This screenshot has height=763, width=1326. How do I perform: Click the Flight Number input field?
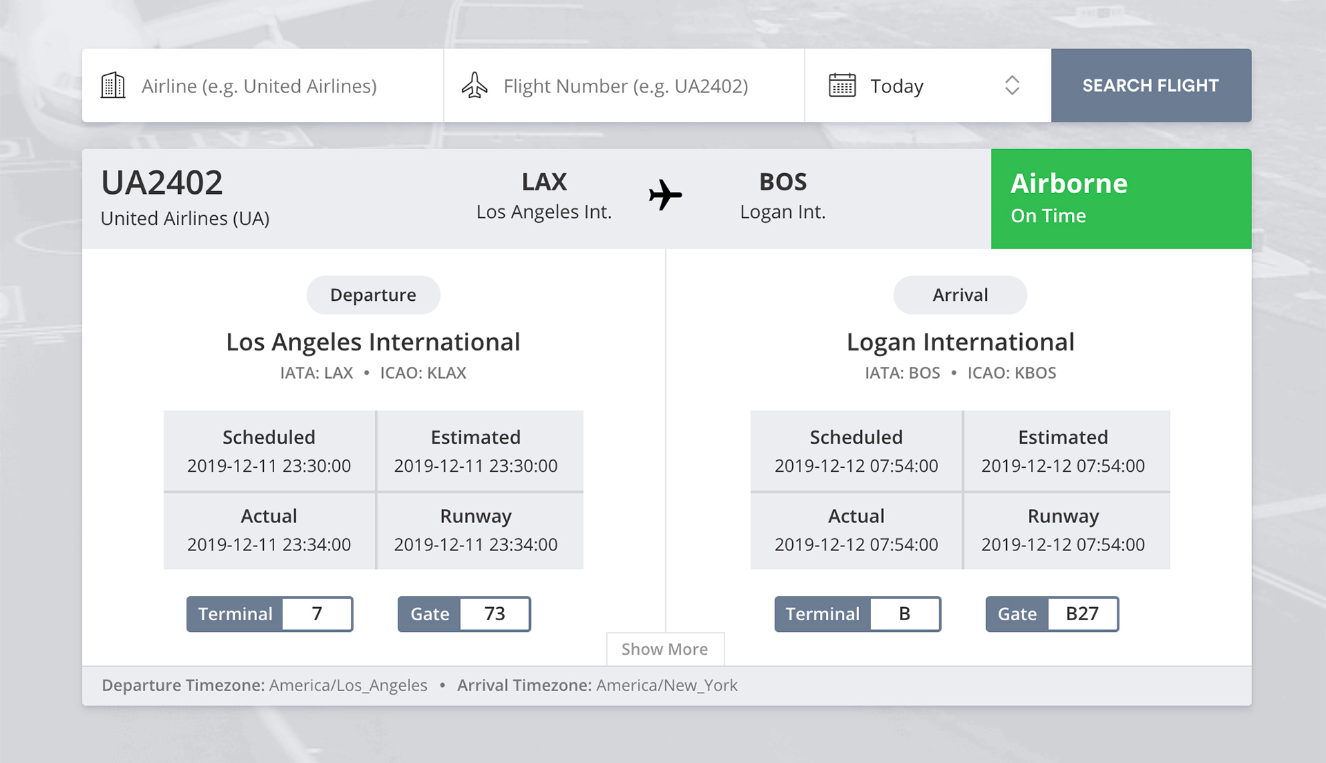pos(625,85)
